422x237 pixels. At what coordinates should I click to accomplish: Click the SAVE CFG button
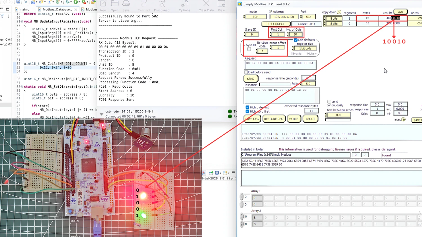point(252,119)
